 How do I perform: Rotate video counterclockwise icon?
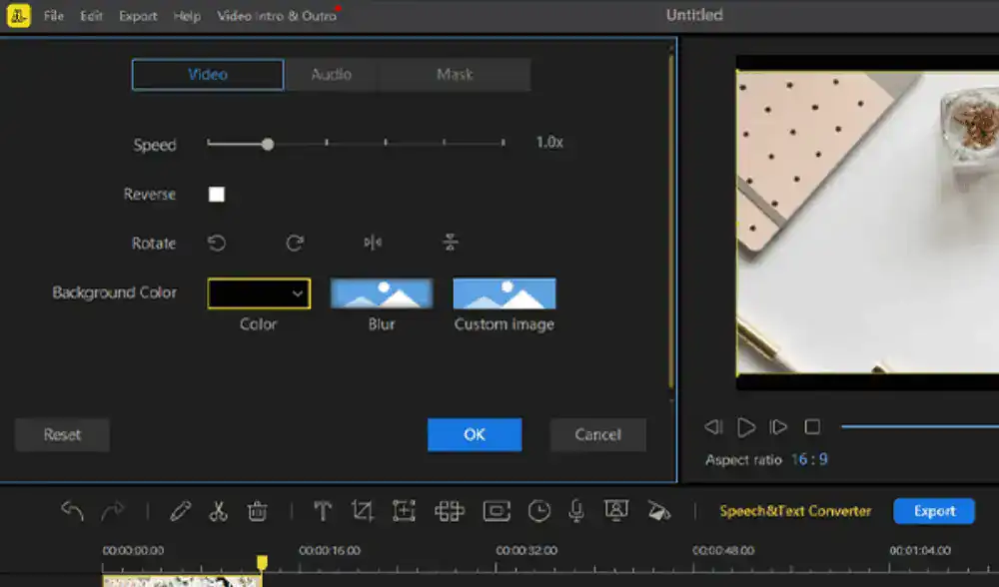[x=217, y=243]
